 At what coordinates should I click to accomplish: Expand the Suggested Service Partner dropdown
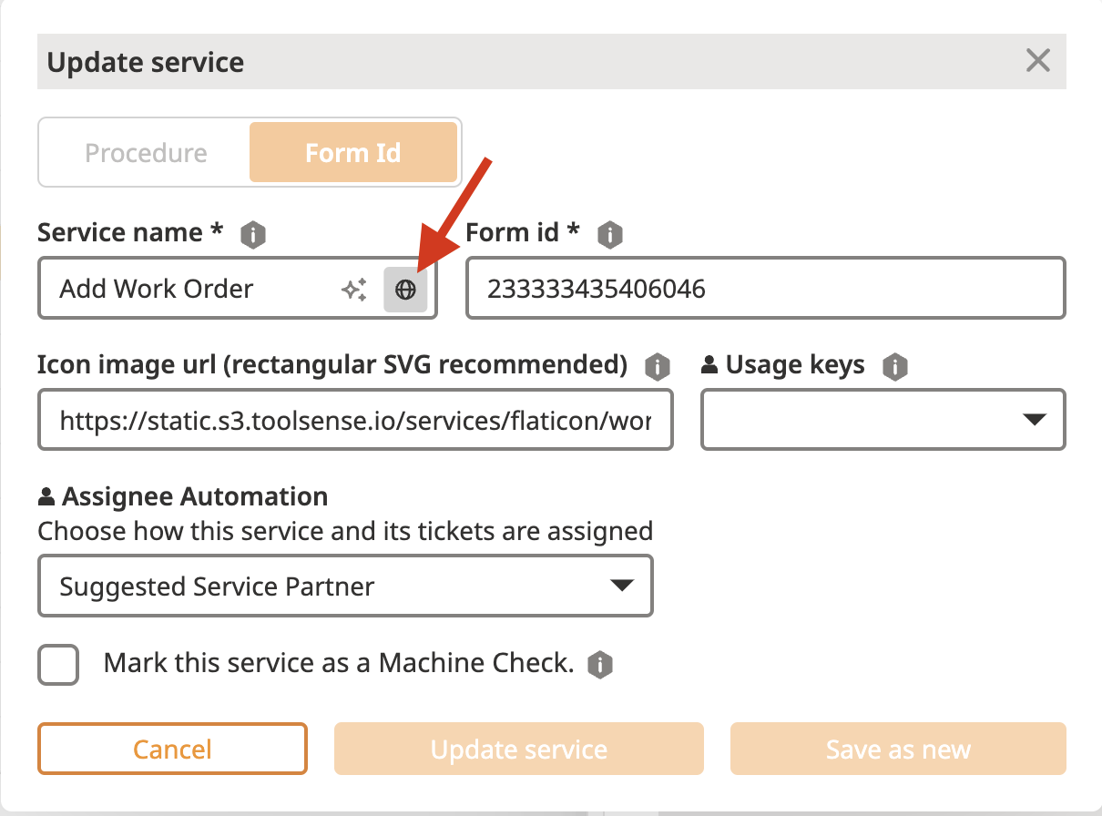pyautogui.click(x=345, y=586)
